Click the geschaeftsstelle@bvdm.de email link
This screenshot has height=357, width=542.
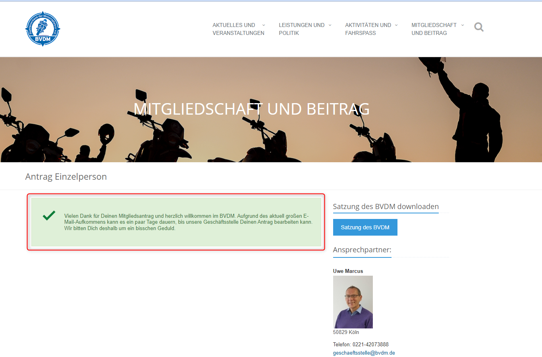point(364,353)
